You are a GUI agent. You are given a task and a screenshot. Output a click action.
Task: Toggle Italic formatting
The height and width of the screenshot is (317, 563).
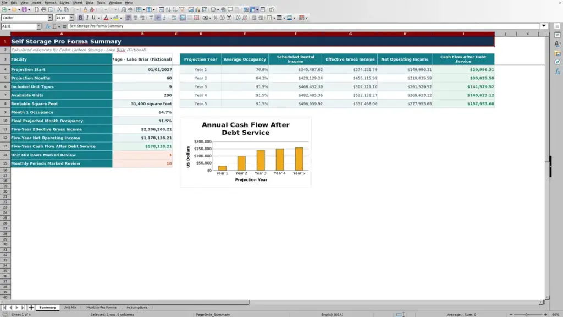point(87,18)
